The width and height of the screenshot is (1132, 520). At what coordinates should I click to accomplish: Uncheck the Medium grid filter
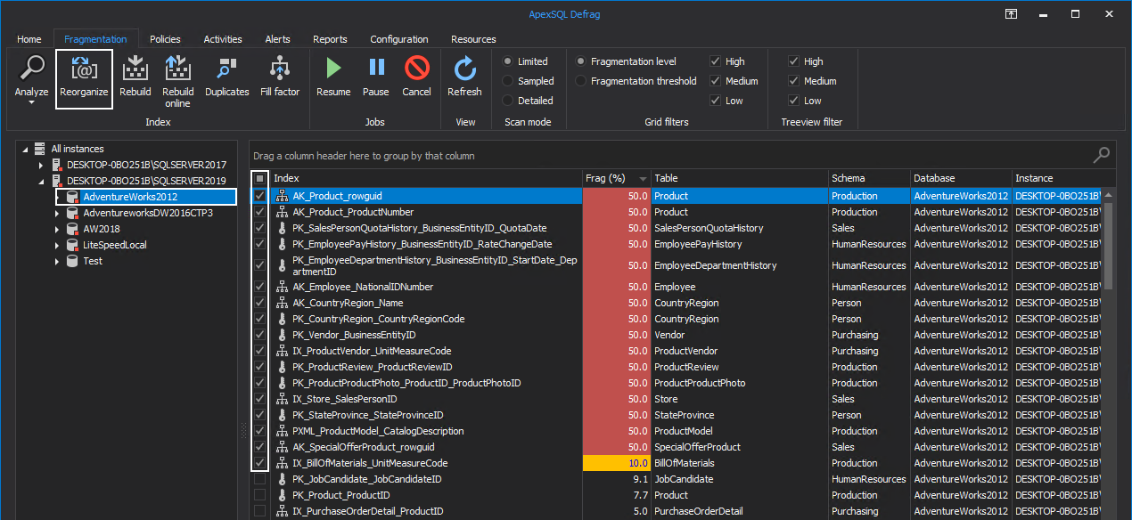(715, 81)
